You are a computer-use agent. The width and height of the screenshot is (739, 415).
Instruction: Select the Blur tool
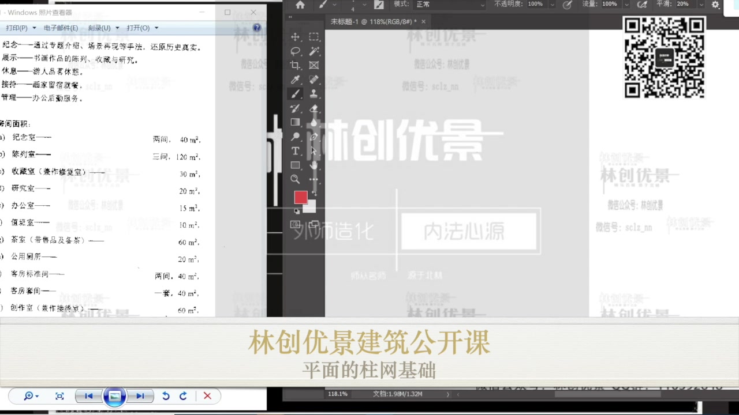pos(313,122)
